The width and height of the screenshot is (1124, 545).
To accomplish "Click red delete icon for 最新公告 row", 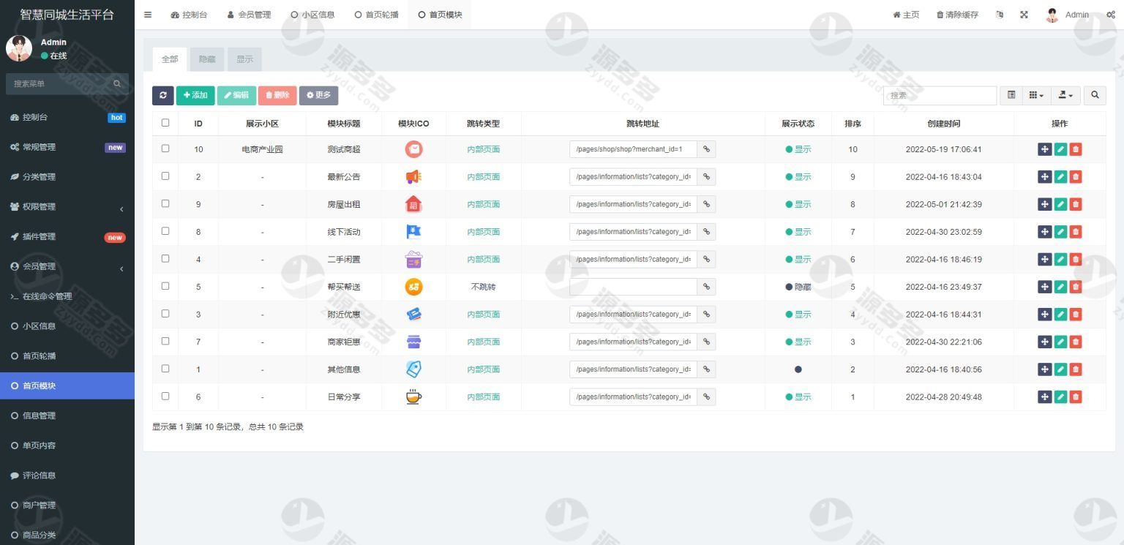I will pyautogui.click(x=1076, y=177).
